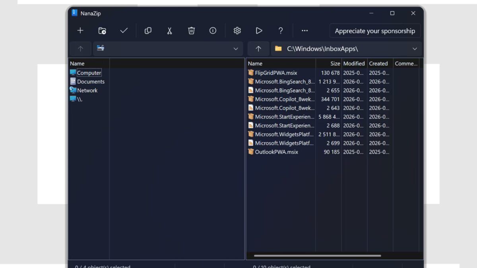Click the Appreciate your sponsorship button
The image size is (477, 268).
pyautogui.click(x=375, y=31)
